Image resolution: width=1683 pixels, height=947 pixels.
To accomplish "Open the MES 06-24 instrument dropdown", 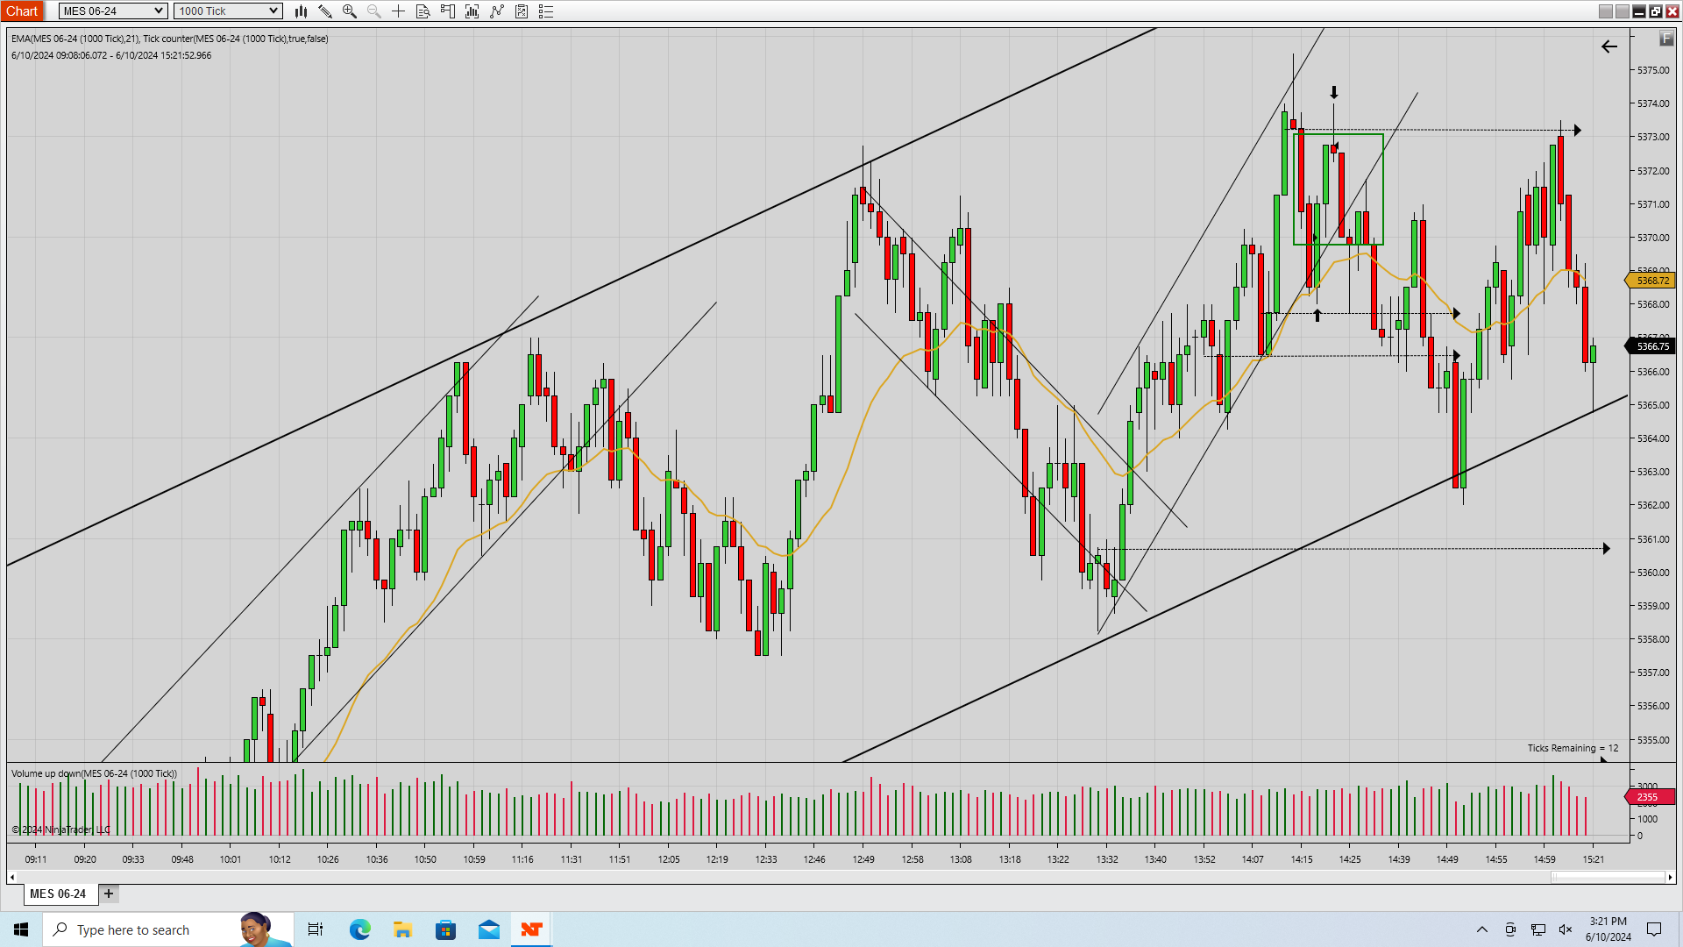I will click(113, 11).
